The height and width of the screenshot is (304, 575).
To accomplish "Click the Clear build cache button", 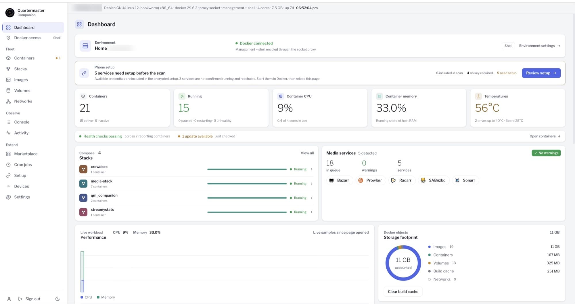I will tap(403, 292).
